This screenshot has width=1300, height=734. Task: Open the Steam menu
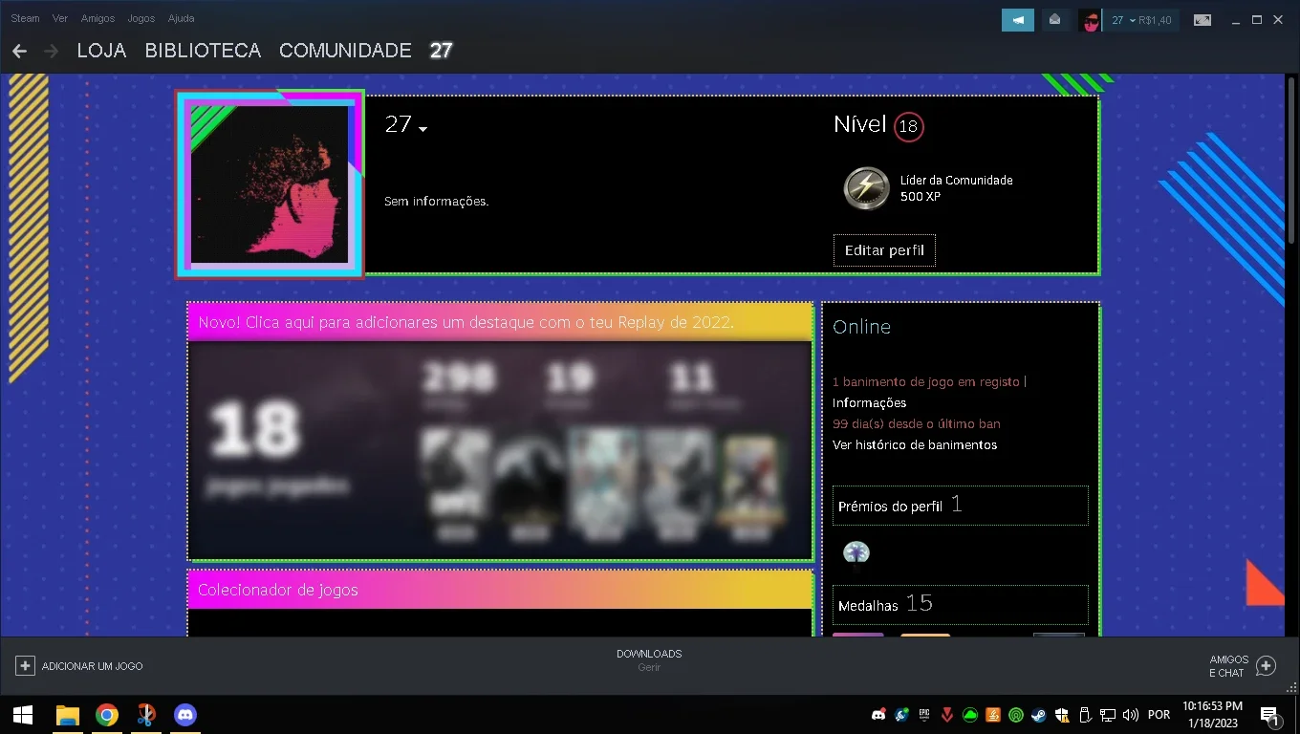point(25,18)
